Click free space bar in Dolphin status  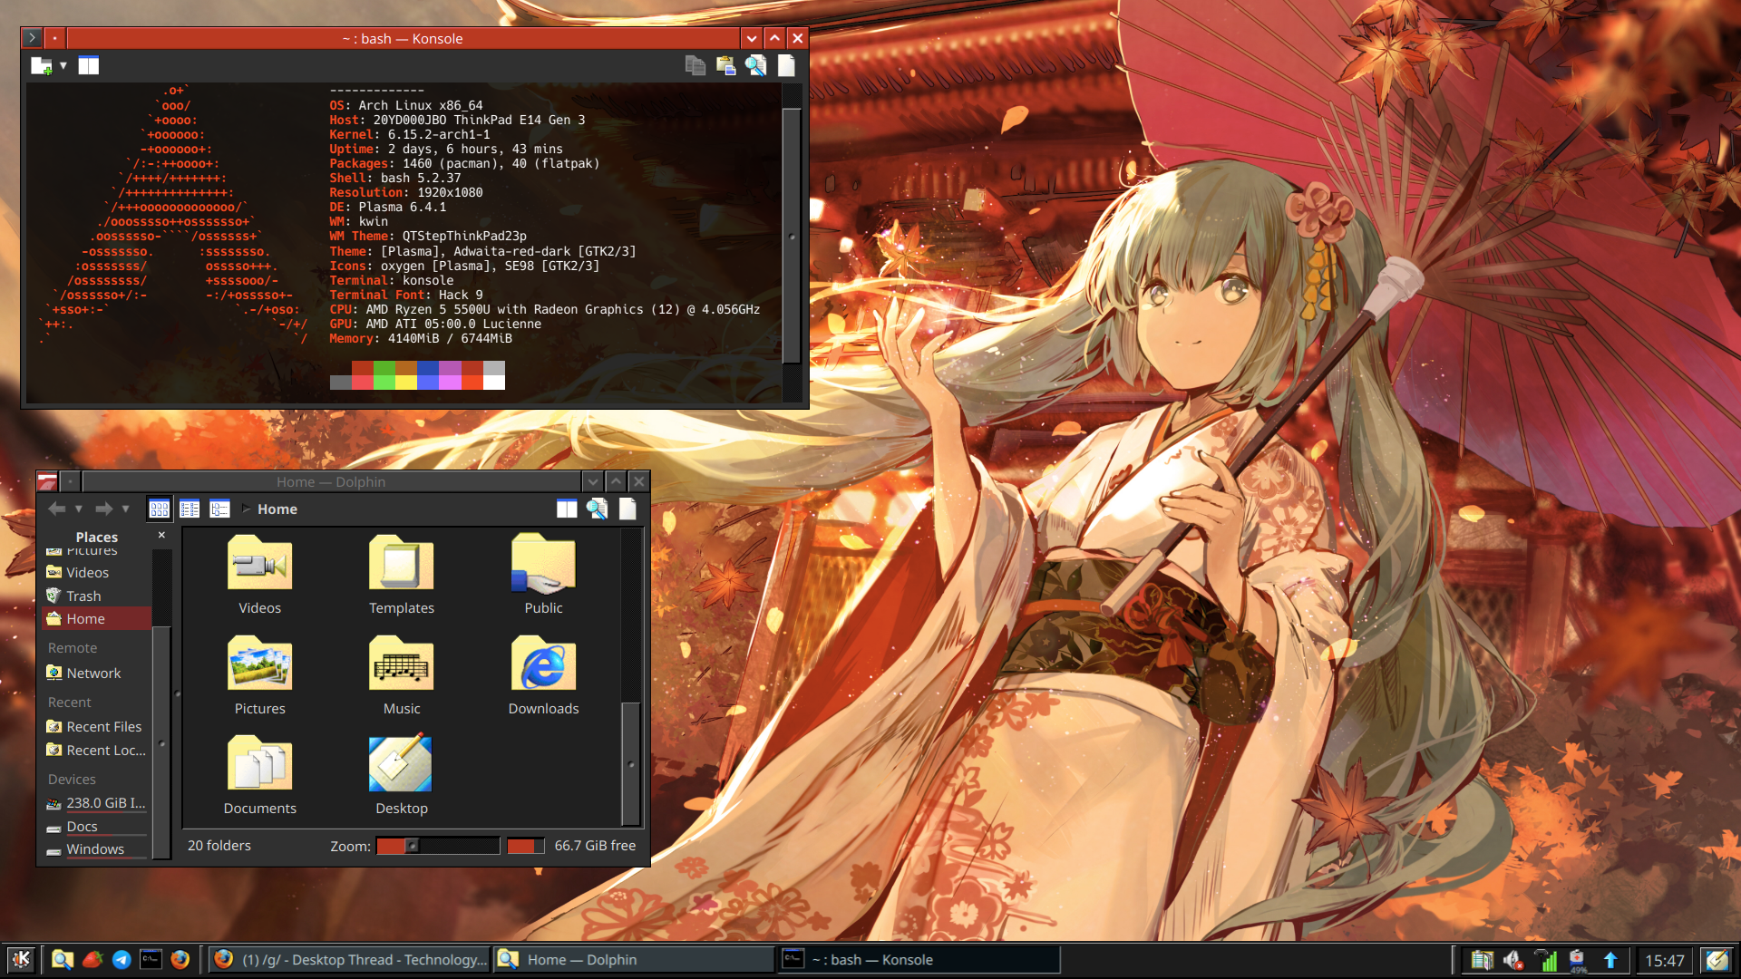[526, 846]
